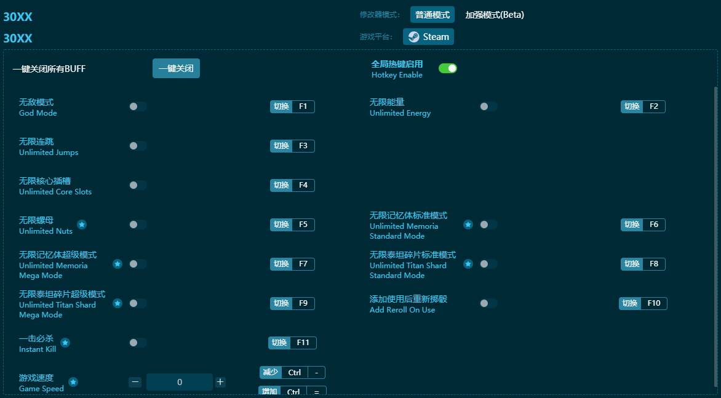The height and width of the screenshot is (398, 721).
Task: Click the 切换 F1 hotkey button
Action: [x=292, y=106]
